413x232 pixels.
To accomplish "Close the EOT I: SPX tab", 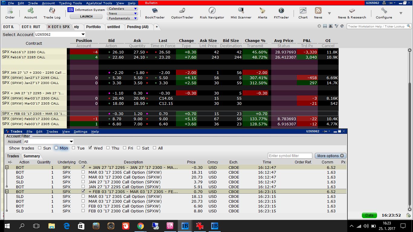I will click(x=49, y=27).
